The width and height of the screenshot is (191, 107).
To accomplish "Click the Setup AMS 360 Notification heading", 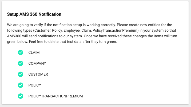I will pyautogui.click(x=34, y=14).
